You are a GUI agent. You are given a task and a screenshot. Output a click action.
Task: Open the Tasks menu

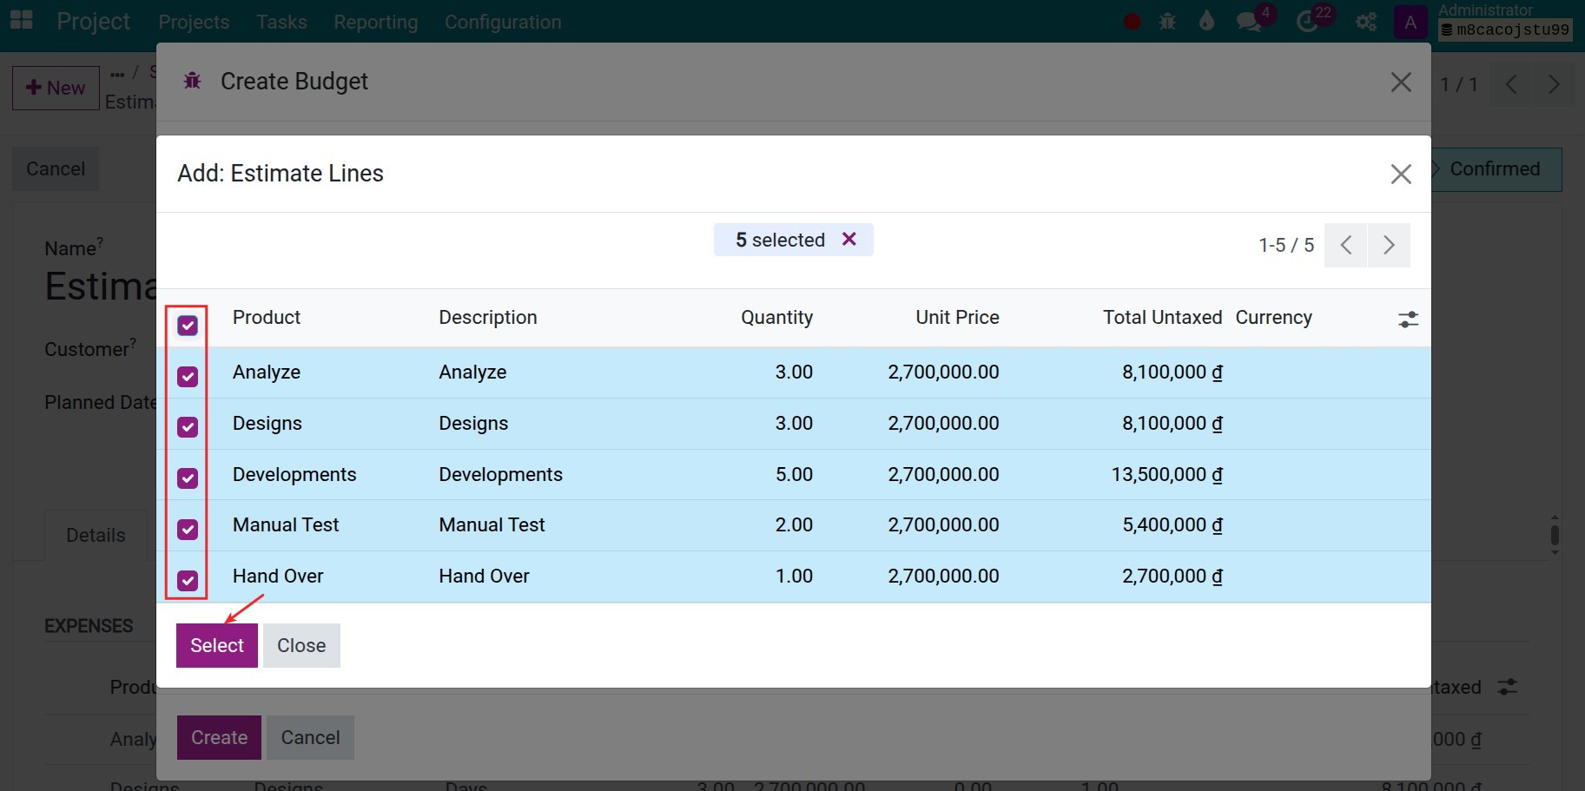click(x=281, y=22)
